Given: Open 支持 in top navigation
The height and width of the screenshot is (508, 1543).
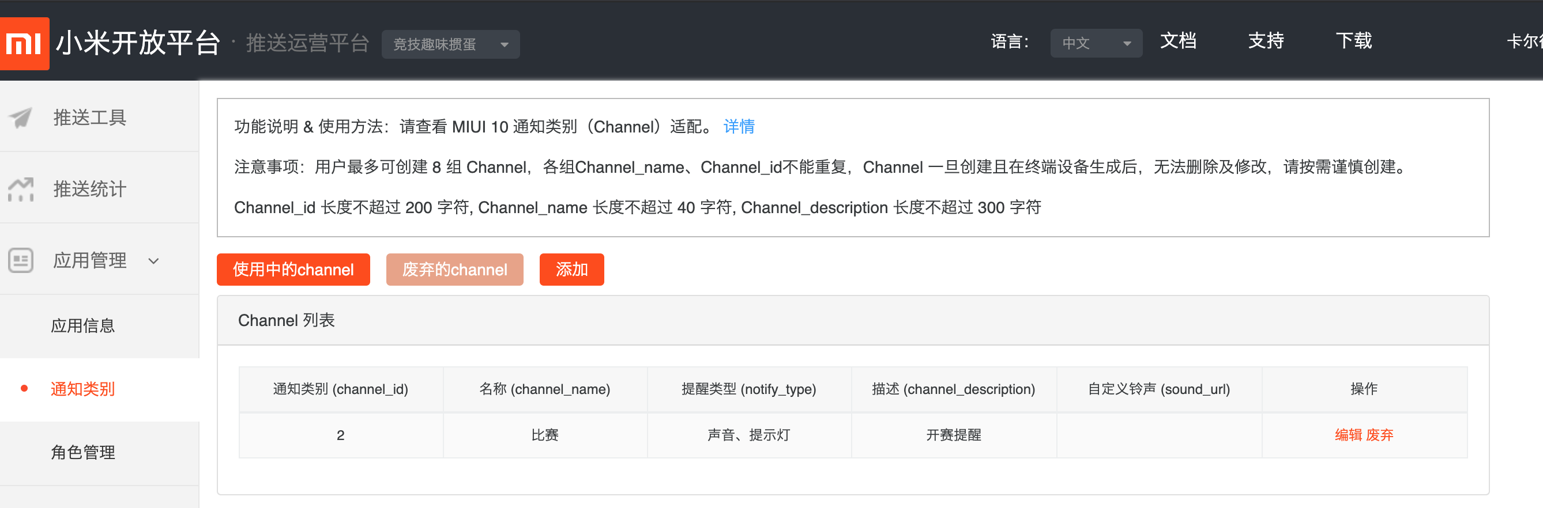Looking at the screenshot, I should 1266,41.
